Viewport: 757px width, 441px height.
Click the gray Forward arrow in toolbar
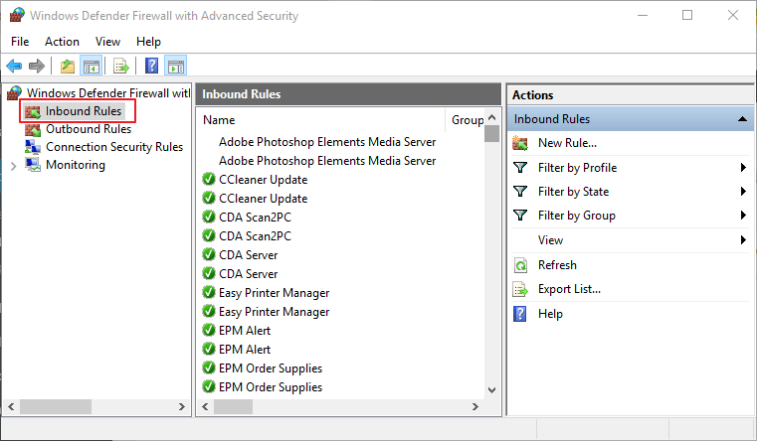click(37, 66)
